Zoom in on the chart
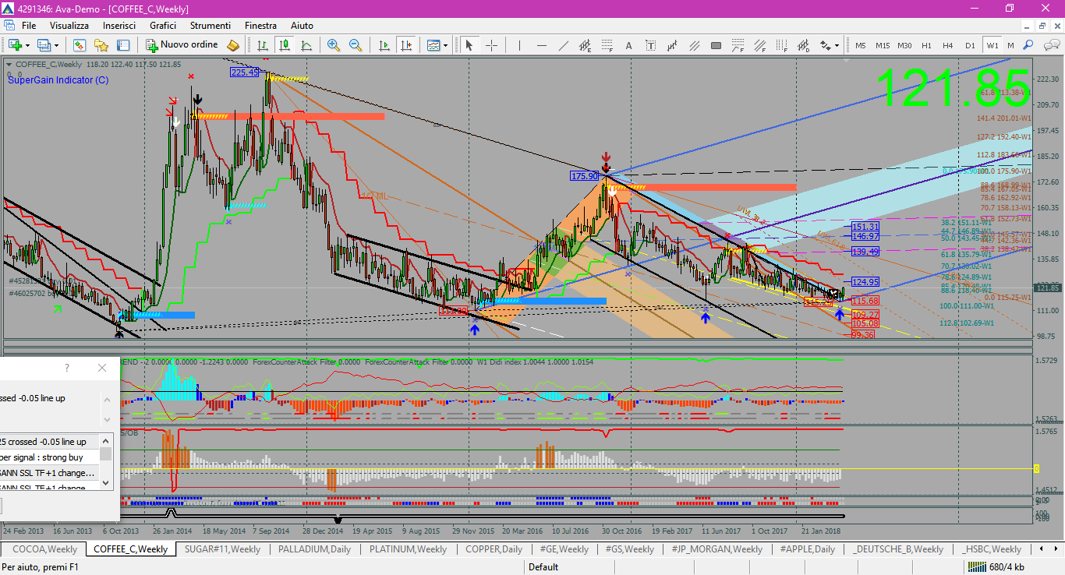This screenshot has height=575, width=1065. coord(334,45)
